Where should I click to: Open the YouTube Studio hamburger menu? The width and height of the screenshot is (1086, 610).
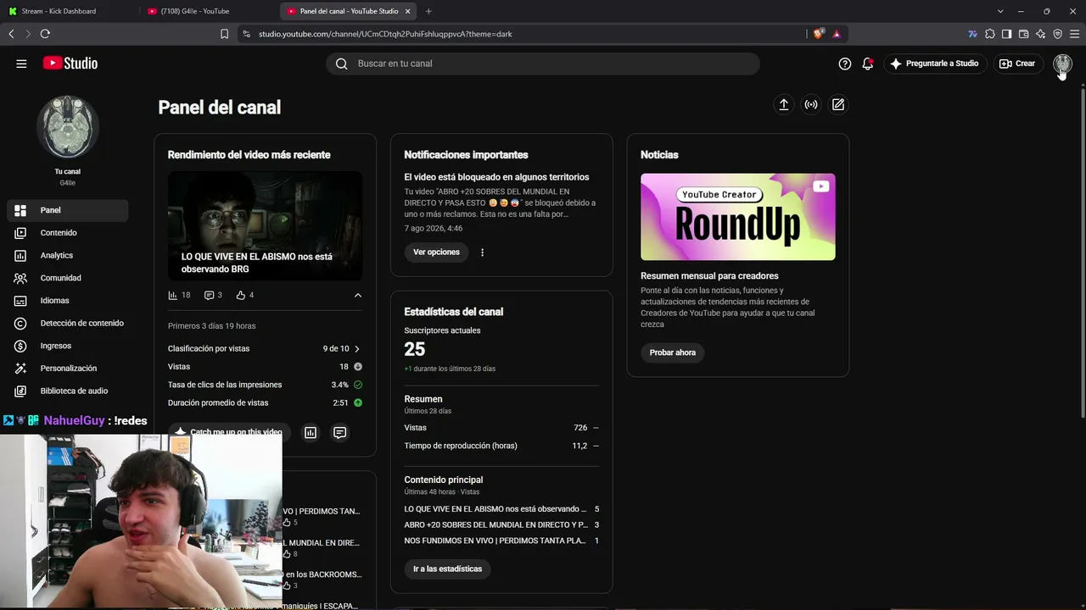pos(21,64)
